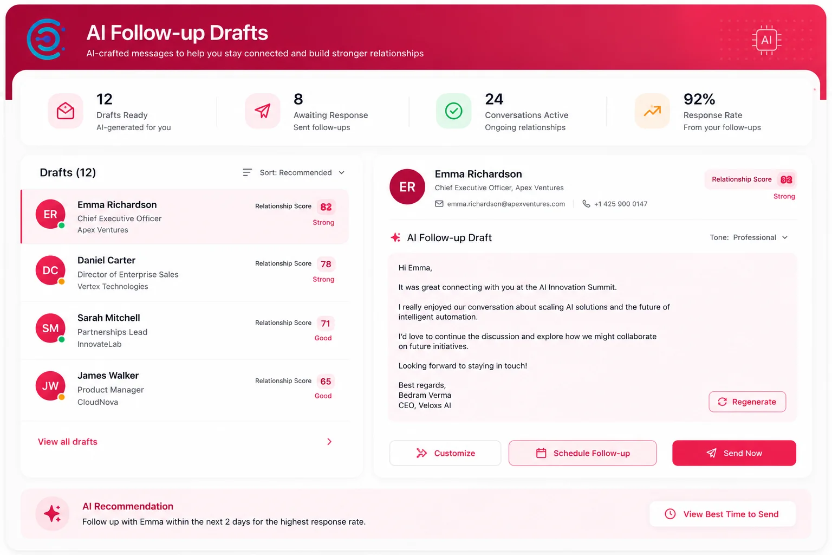
Task: Select James Walker draft row
Action: pyautogui.click(x=185, y=389)
